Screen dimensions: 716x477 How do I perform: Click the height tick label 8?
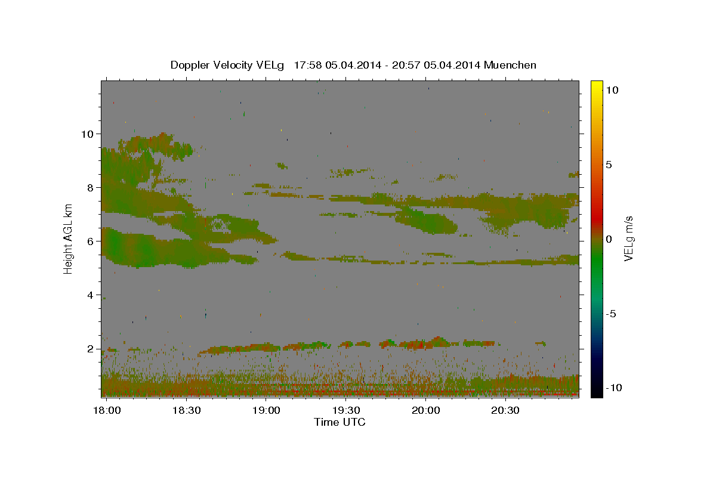point(91,187)
